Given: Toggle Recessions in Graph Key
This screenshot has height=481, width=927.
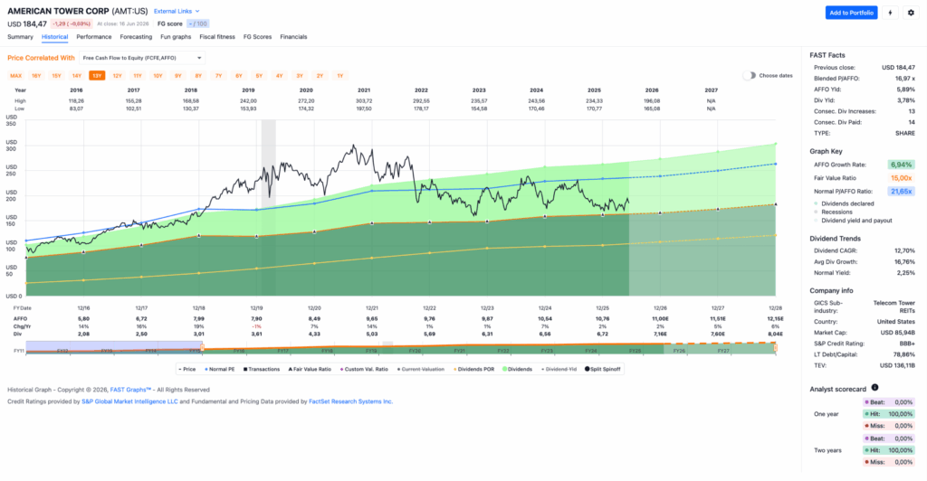Looking at the screenshot, I should pos(833,212).
